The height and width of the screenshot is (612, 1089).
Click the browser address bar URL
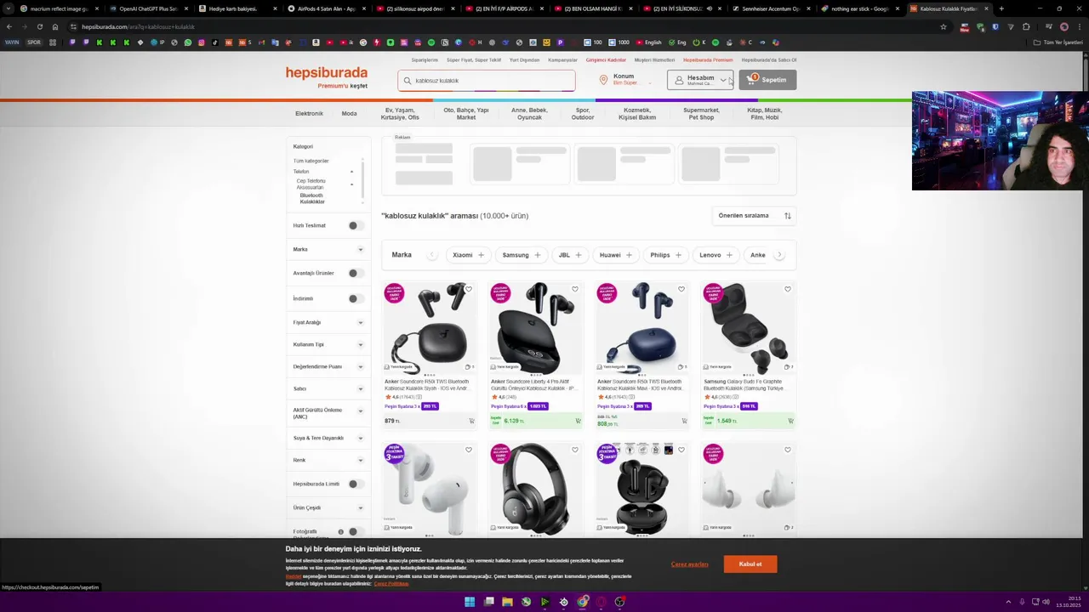point(138,26)
